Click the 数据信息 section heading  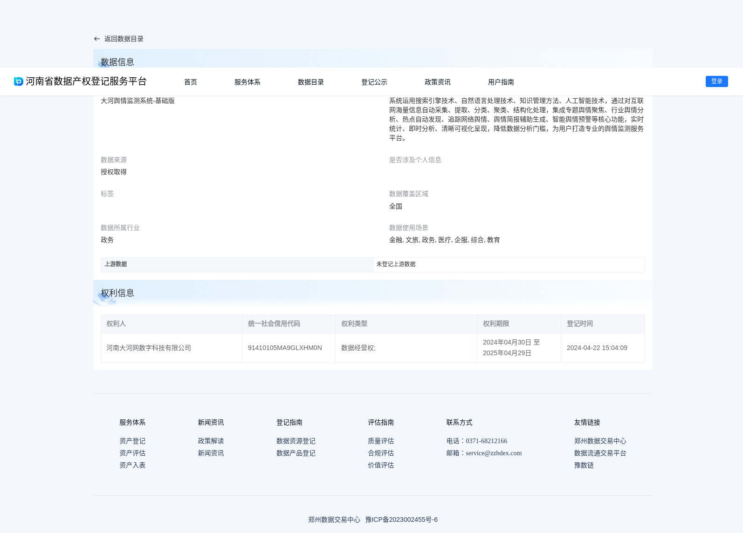(x=117, y=62)
